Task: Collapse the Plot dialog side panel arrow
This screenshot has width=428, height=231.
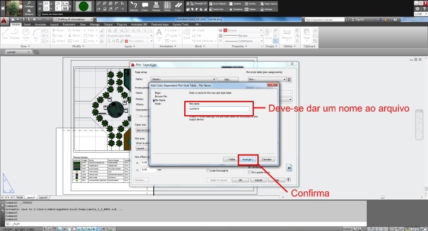Action: [x=288, y=180]
